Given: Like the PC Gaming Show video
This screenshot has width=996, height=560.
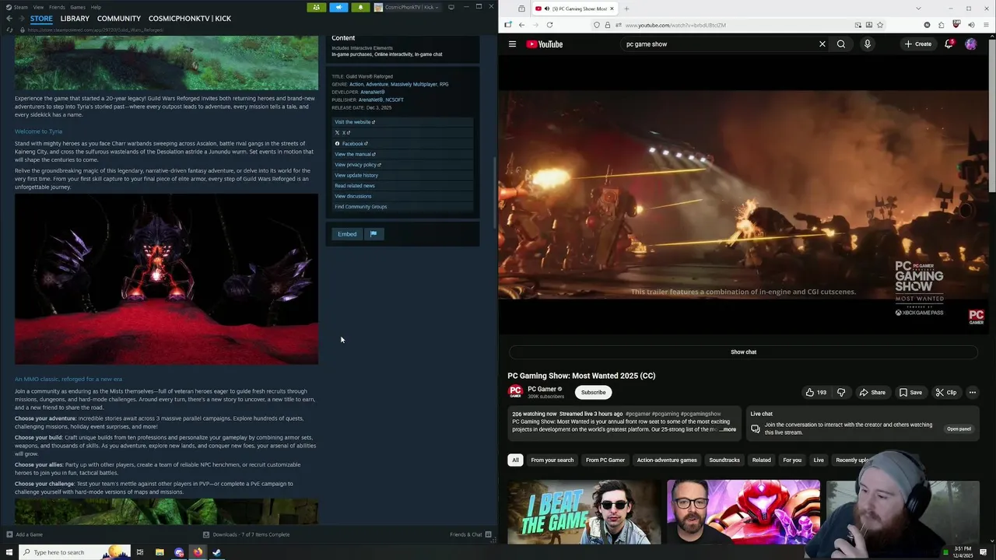Looking at the screenshot, I should (815, 393).
